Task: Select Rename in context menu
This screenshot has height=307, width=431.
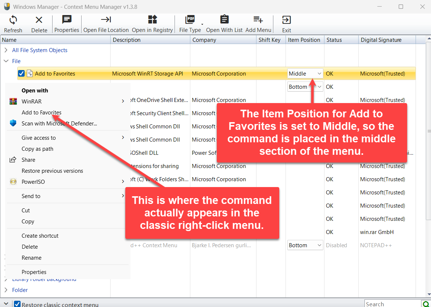Action: [32, 257]
